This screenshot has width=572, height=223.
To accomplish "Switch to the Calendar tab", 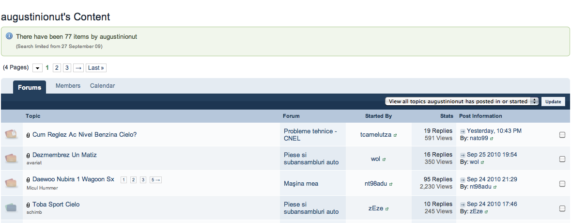I will coord(103,86).
